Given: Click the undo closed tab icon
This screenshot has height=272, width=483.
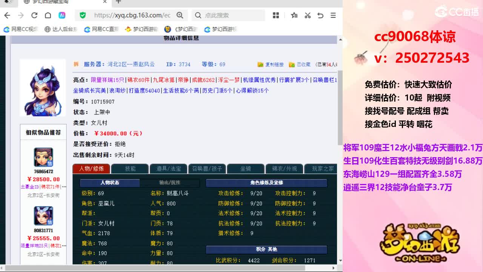Looking at the screenshot, I should click(x=320, y=15).
